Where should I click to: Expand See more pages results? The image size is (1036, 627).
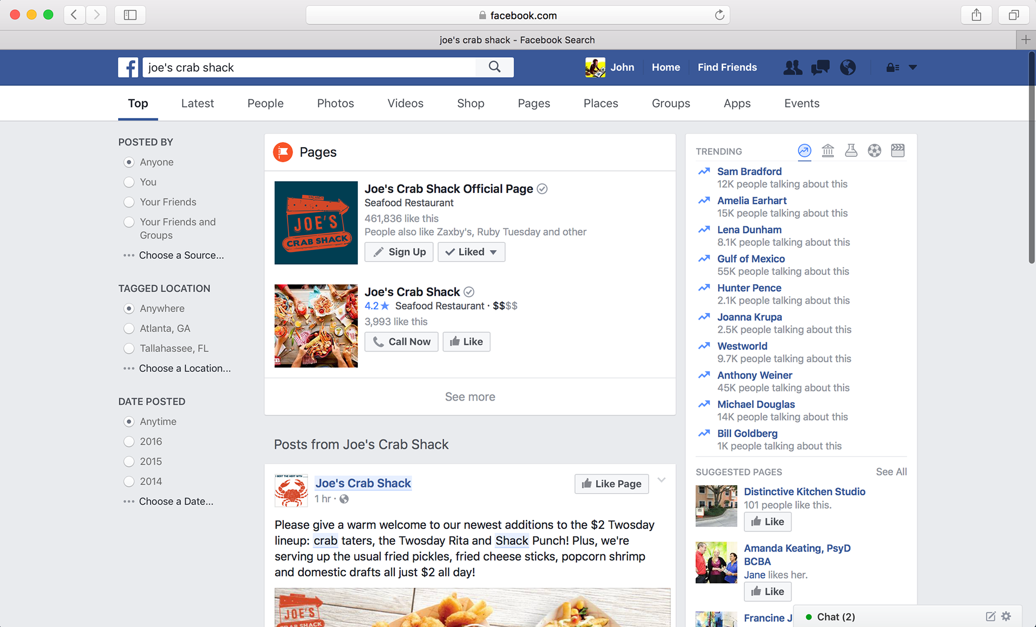(470, 397)
